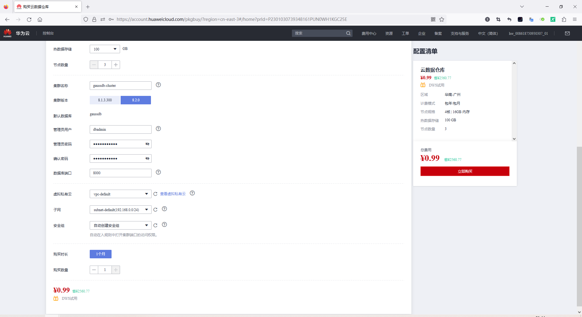Show help for virtual private cloud
This screenshot has height=317, width=582.
coord(192,193)
